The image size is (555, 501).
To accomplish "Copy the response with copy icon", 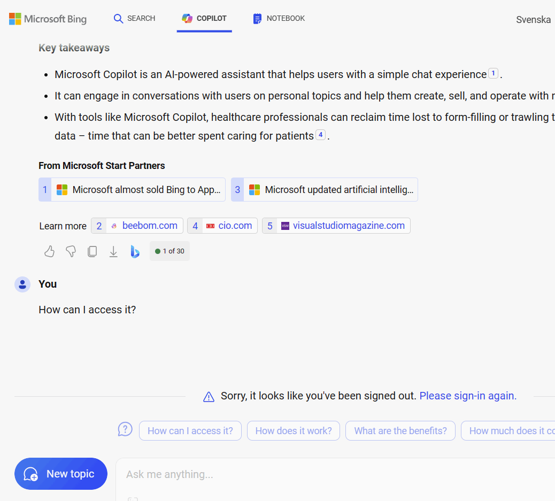I will [x=92, y=251].
